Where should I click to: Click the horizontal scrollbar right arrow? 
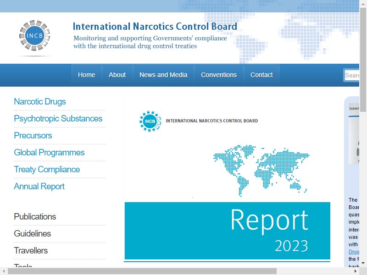356,271
